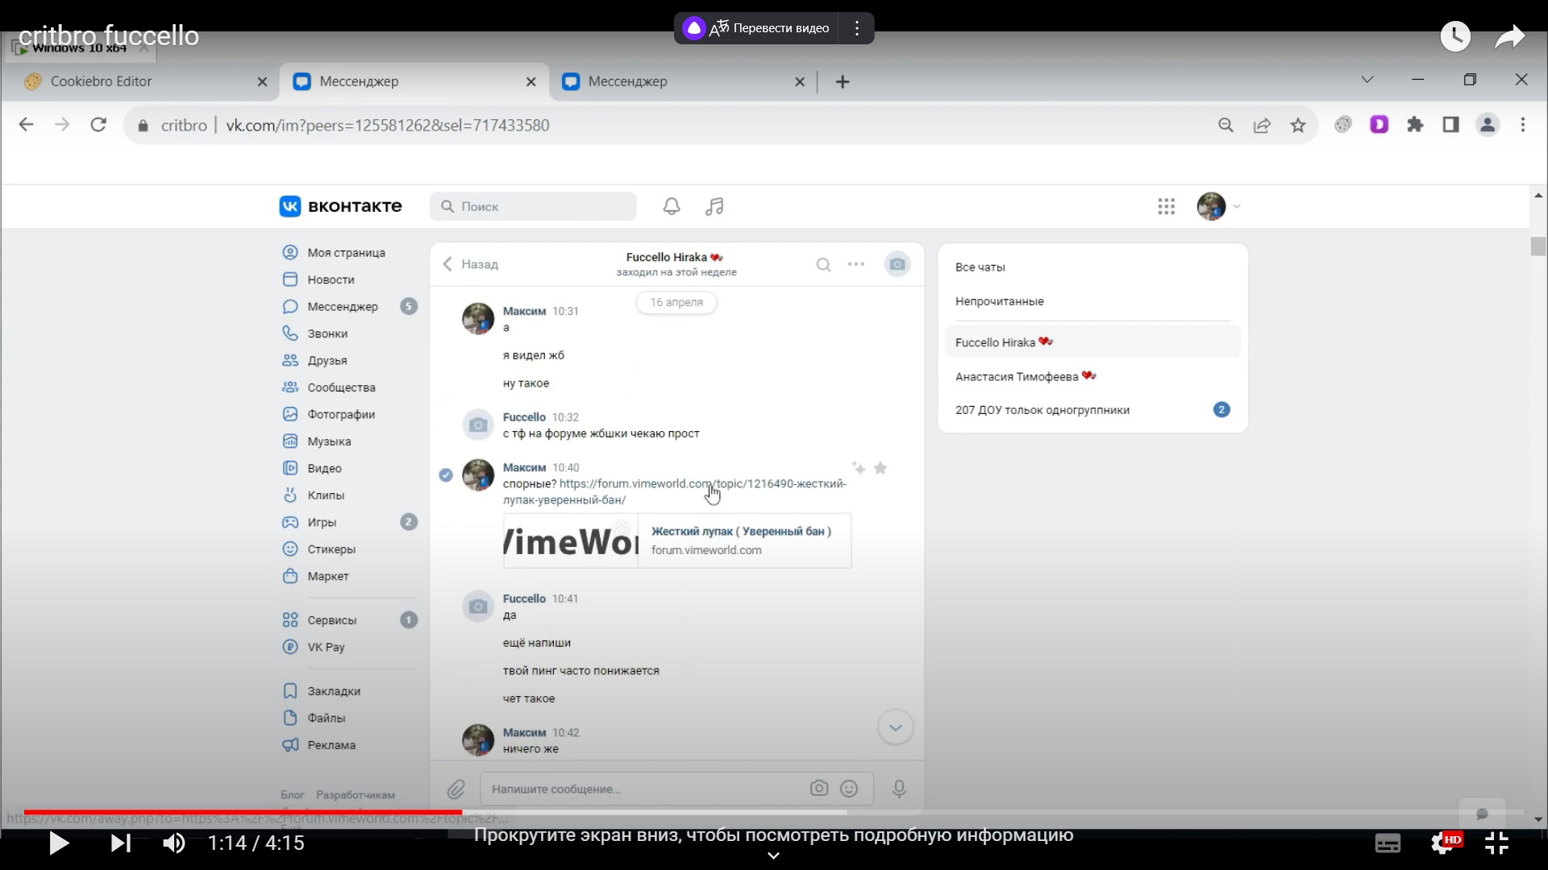Viewport: 1548px width, 870px height.
Task: Mark message as important with star
Action: tap(880, 468)
